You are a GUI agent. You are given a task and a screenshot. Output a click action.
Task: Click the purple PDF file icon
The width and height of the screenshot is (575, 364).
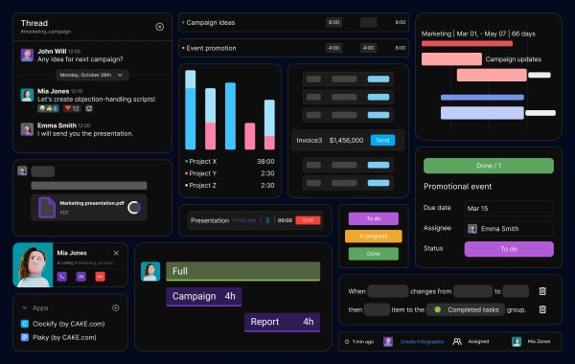click(x=47, y=208)
